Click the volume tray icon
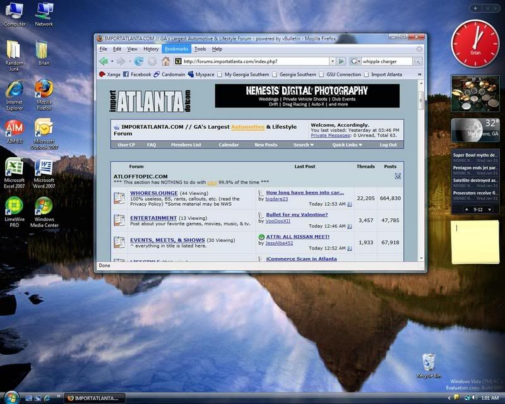The height and width of the screenshot is (404, 505). point(475,398)
